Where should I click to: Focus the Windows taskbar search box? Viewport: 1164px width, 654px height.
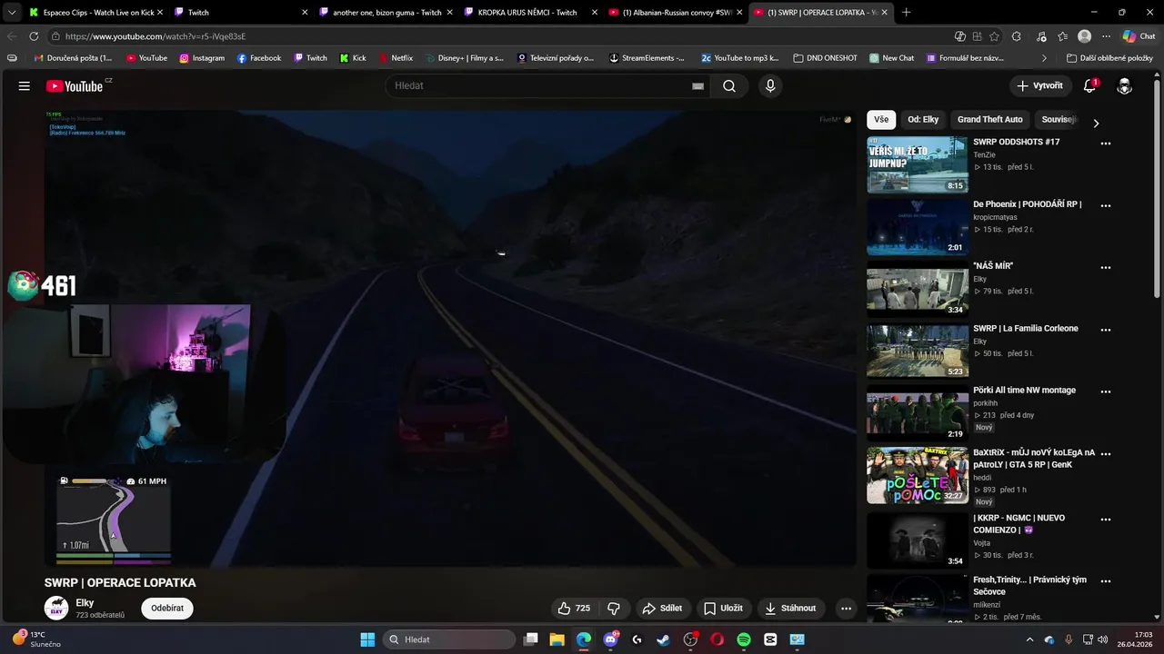tap(449, 639)
